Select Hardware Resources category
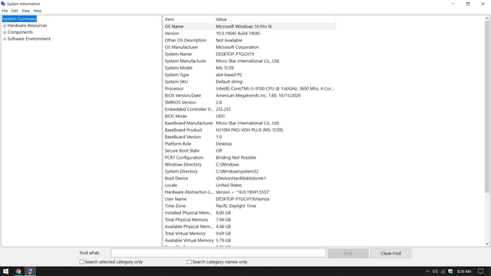 point(28,25)
